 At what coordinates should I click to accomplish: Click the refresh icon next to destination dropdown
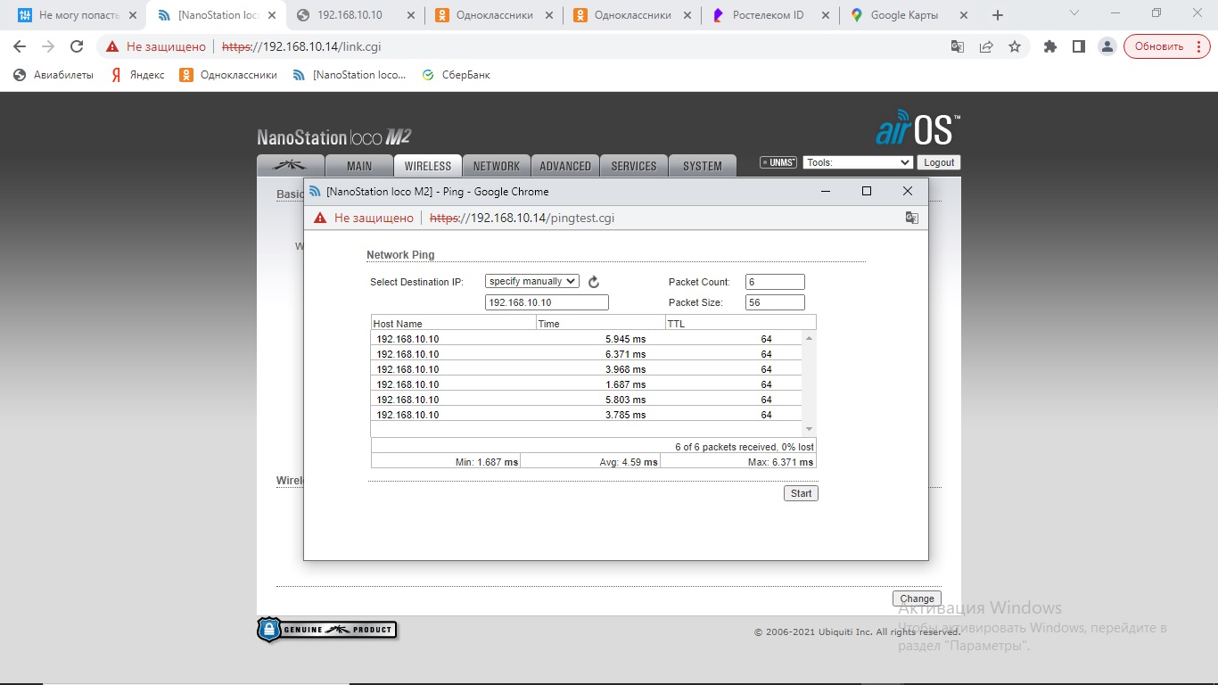594,282
